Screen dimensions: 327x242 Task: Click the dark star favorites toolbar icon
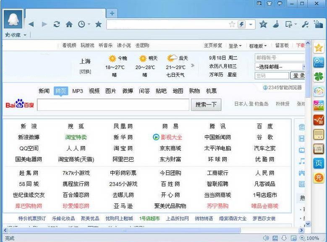point(98,24)
